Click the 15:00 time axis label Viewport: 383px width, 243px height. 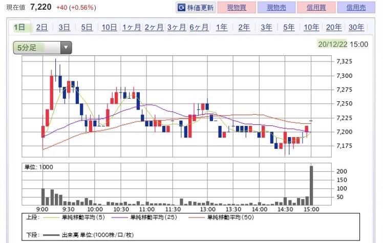[311, 209]
